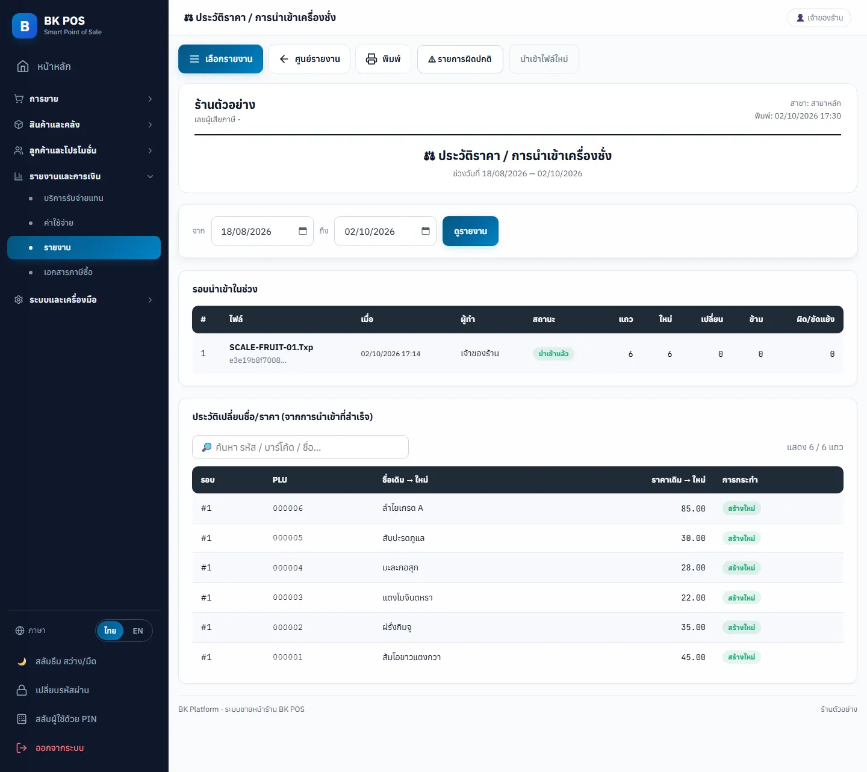Open the เอกสารภาษีซื้อ submenu item
Image resolution: width=867 pixels, height=772 pixels.
pos(84,272)
